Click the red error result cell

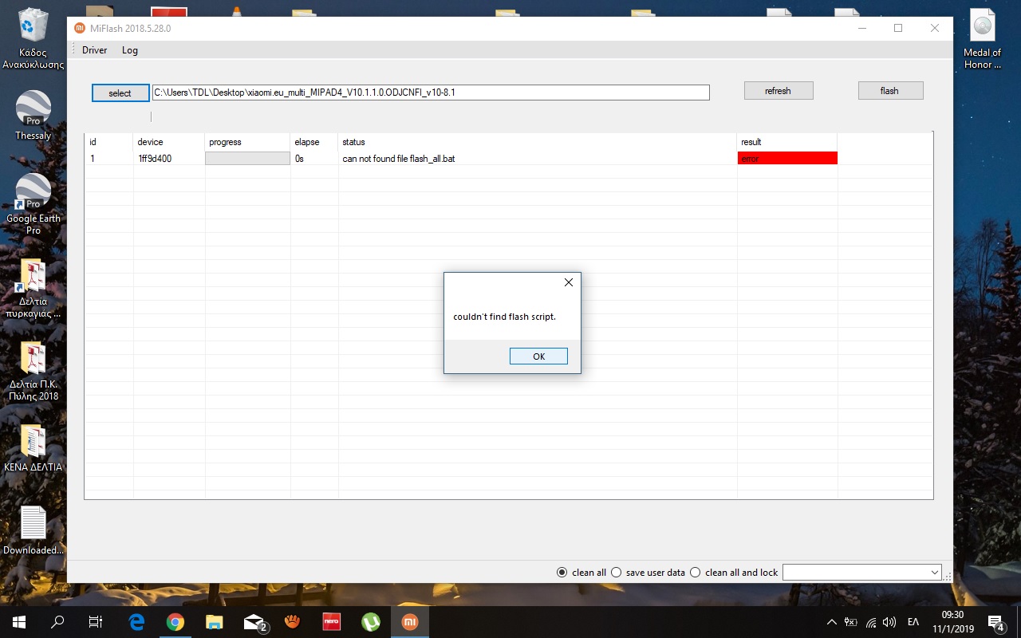point(787,159)
